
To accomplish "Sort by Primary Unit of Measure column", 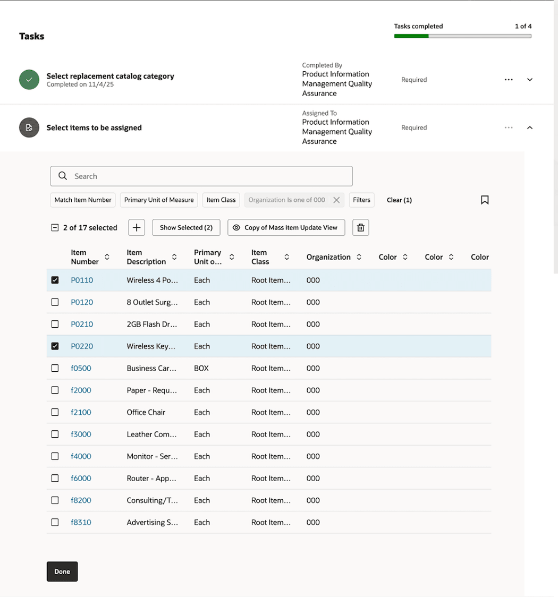I will coord(232,257).
